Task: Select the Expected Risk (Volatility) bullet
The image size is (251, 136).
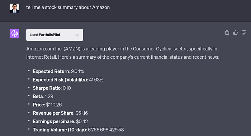Action: pos(68,79)
